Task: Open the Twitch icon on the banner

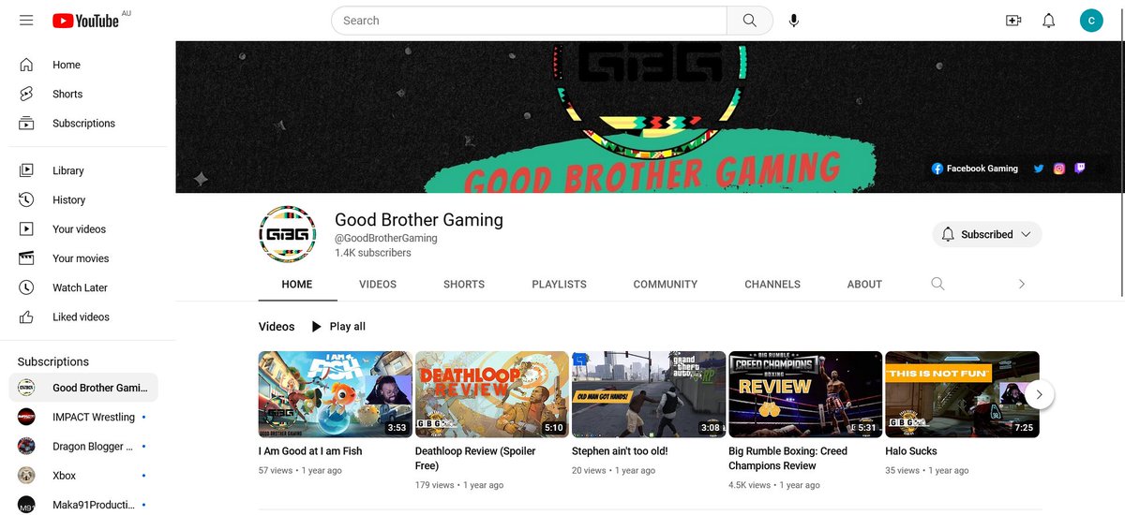Action: [x=1080, y=169]
